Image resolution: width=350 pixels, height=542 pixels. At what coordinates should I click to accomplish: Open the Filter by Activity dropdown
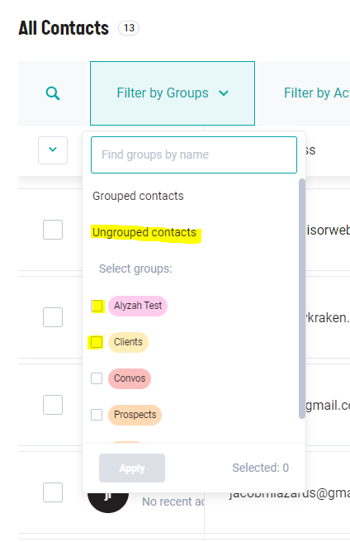316,93
